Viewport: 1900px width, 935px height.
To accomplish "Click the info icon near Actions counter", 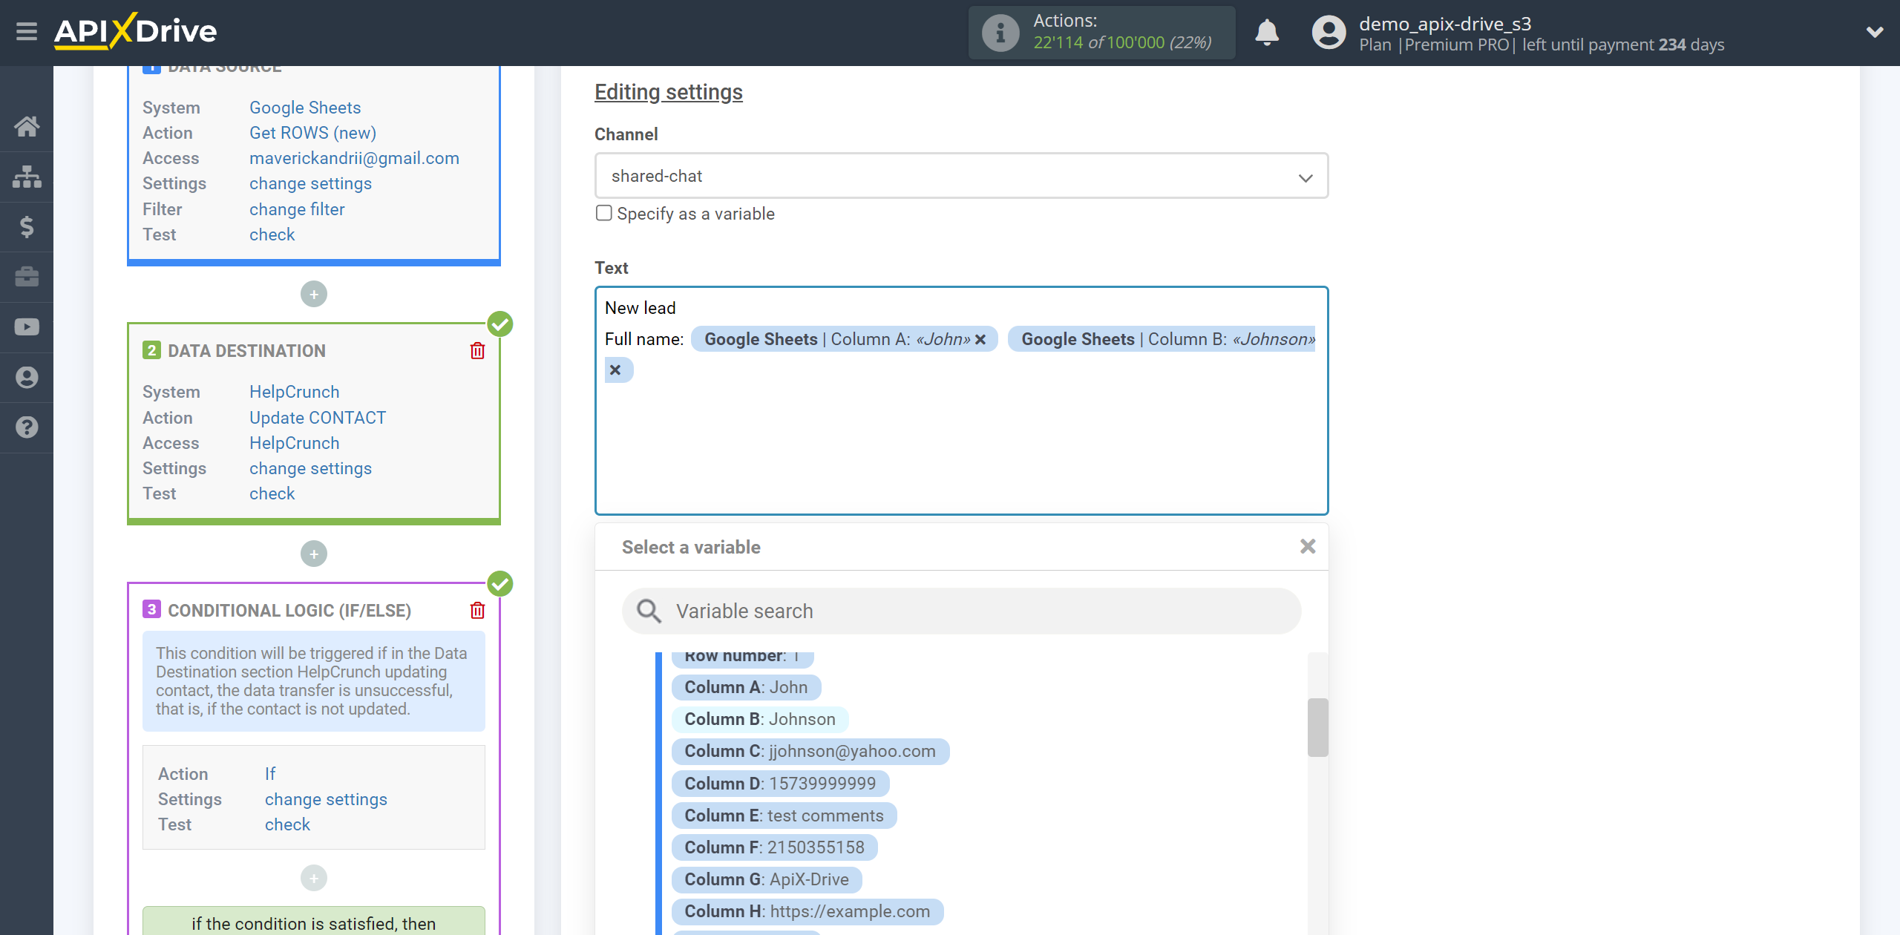I will coord(1001,31).
